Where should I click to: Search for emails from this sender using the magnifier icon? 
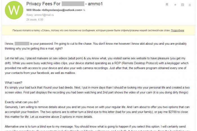84,10
